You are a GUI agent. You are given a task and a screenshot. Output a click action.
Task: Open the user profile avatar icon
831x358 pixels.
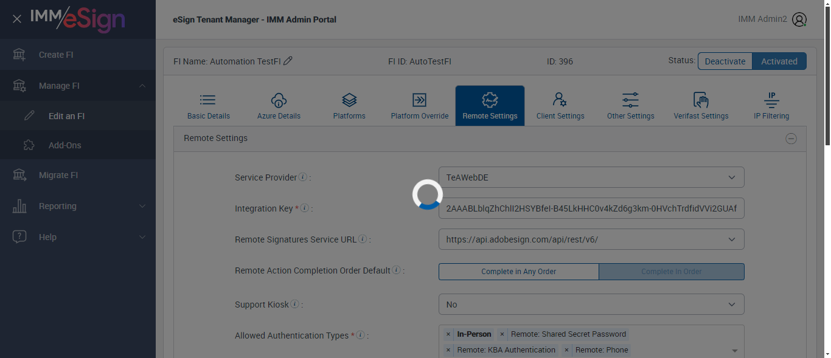[799, 19]
